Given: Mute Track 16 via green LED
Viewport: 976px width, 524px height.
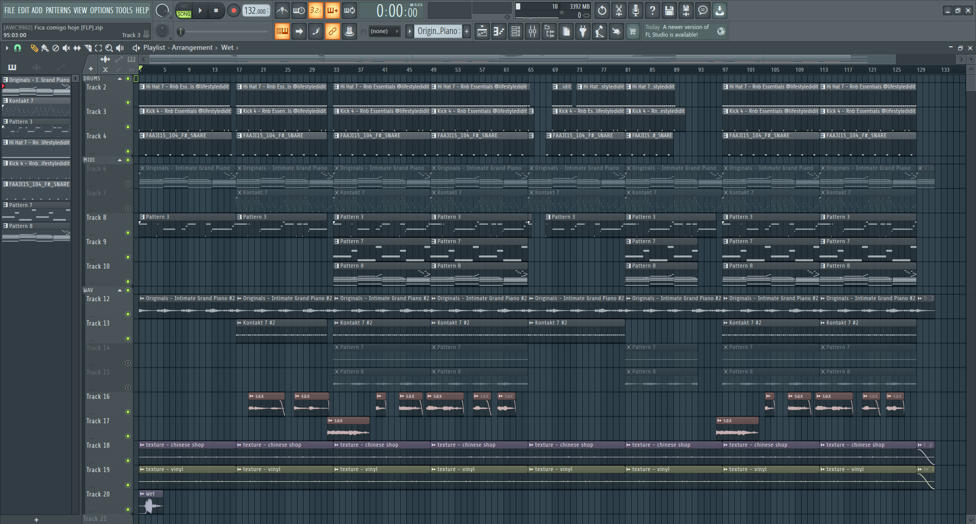Looking at the screenshot, I should 128,412.
